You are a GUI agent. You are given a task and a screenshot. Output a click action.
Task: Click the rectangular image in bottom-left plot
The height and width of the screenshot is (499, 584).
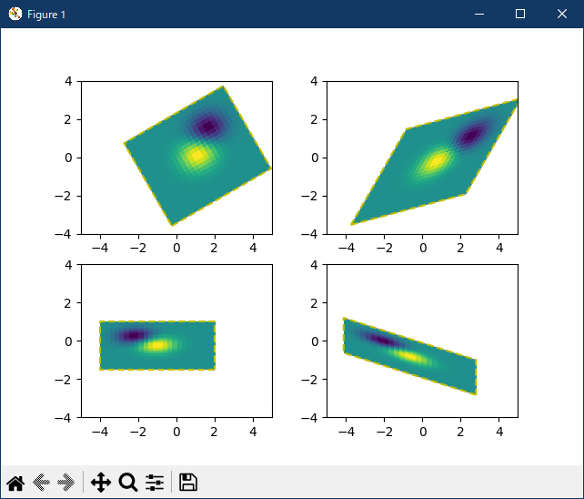point(157,345)
